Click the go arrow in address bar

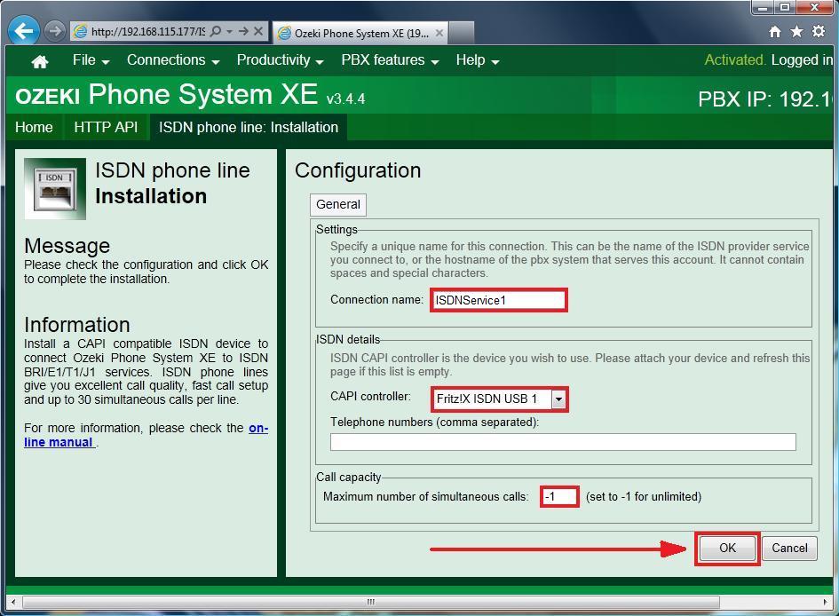tap(243, 32)
